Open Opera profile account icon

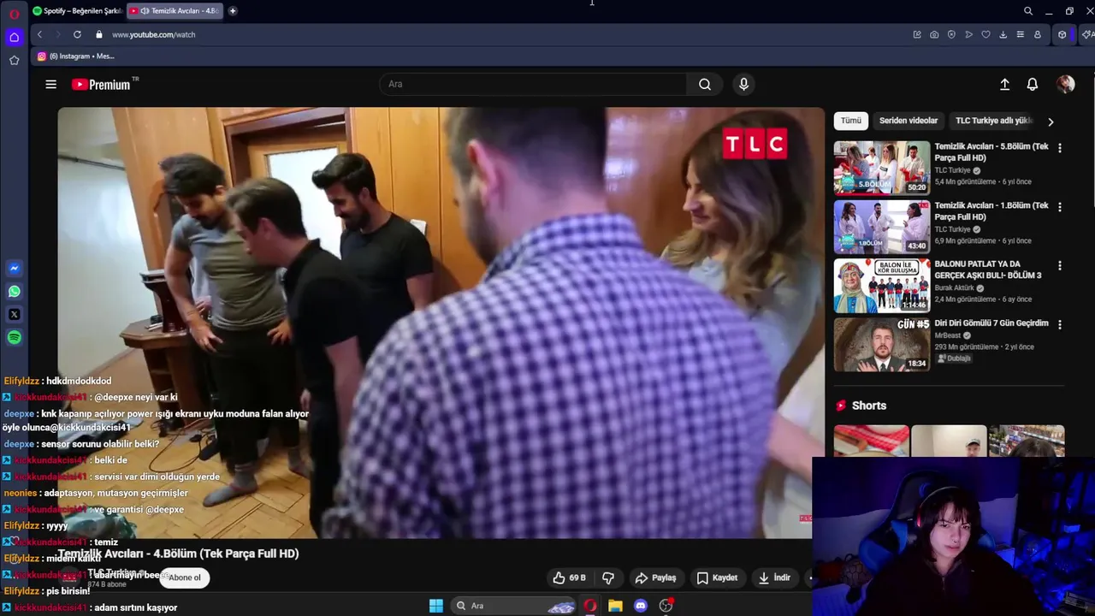pyautogui.click(x=1038, y=34)
